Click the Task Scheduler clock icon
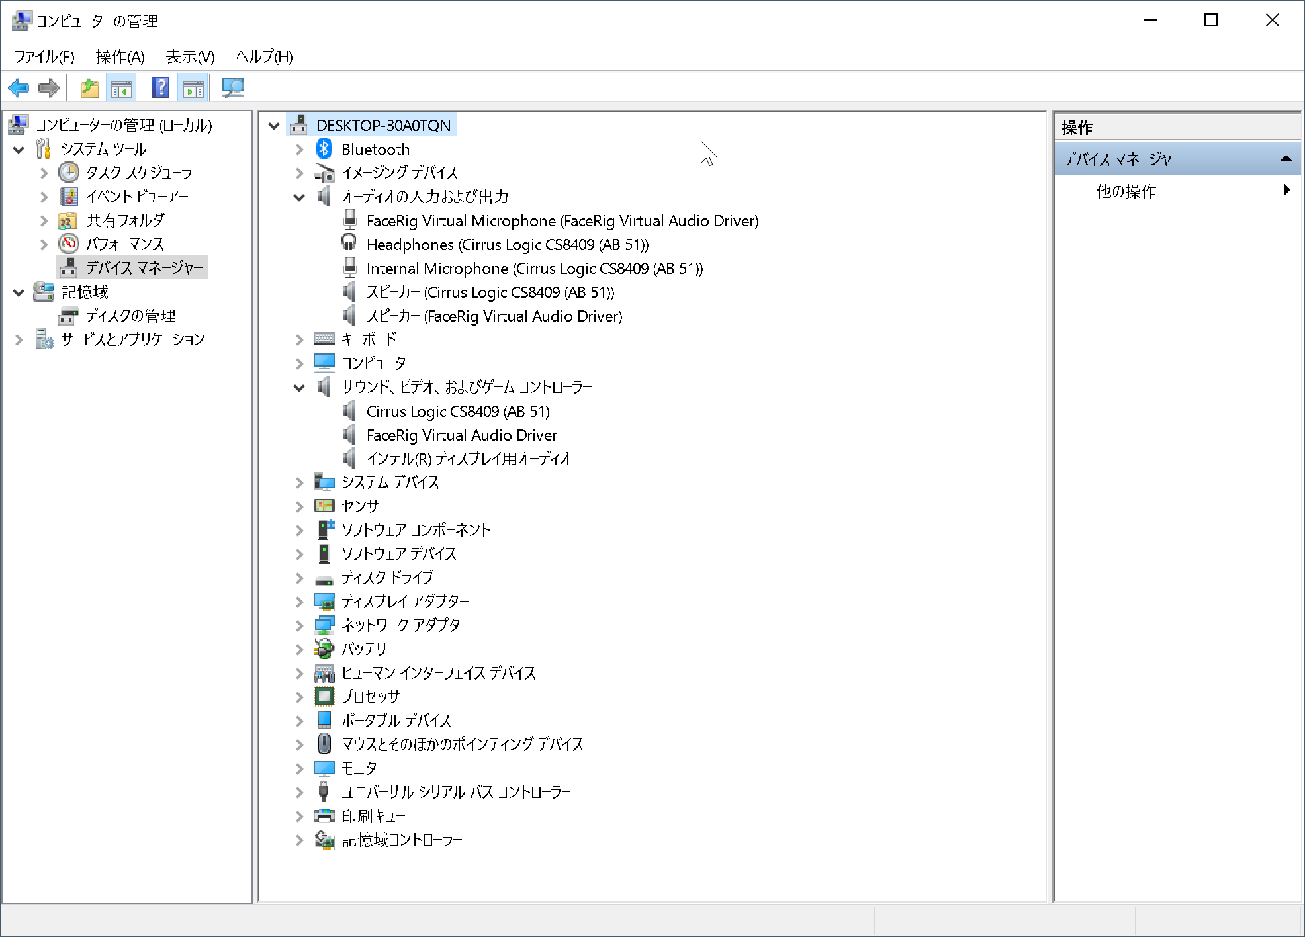Image resolution: width=1305 pixels, height=937 pixels. [x=68, y=173]
